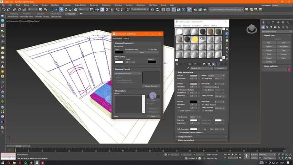Open Material menu in Material Editor
Viewport: 293px width, 165px height.
click(186, 26)
